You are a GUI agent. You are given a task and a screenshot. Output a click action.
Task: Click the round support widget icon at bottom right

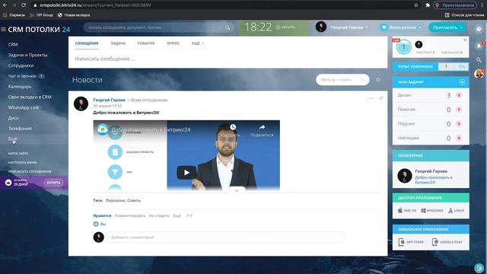(479, 268)
